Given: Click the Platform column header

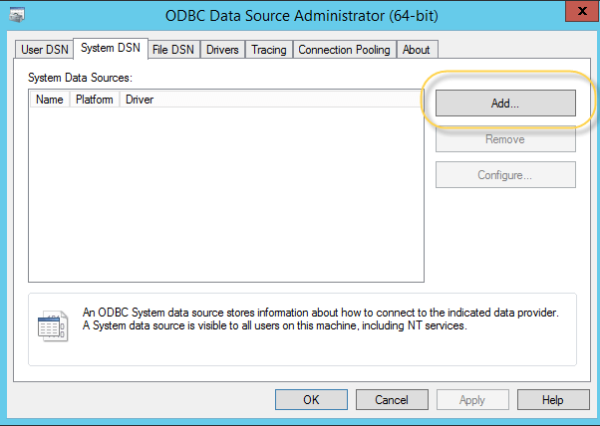Looking at the screenshot, I should (94, 100).
